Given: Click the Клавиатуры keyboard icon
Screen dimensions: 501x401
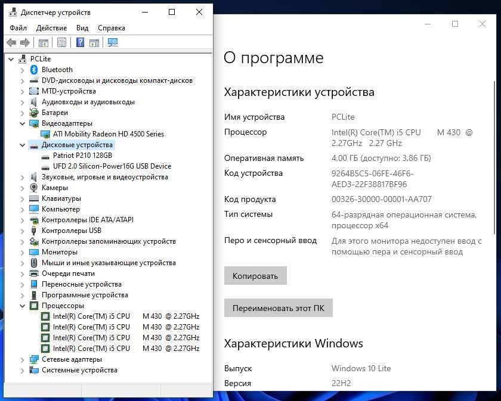Looking at the screenshot, I should pyautogui.click(x=34, y=198).
